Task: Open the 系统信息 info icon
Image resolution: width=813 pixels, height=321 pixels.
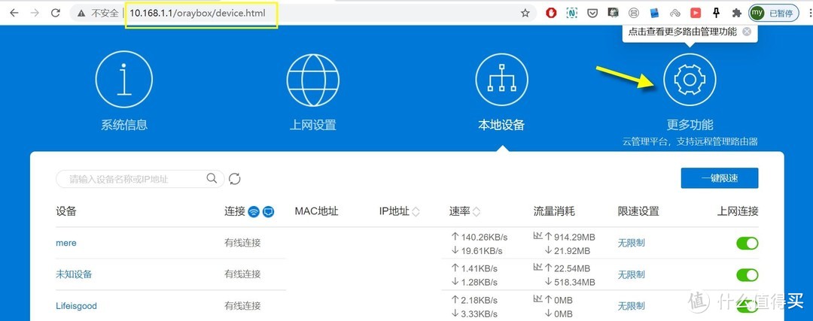Action: point(123,80)
